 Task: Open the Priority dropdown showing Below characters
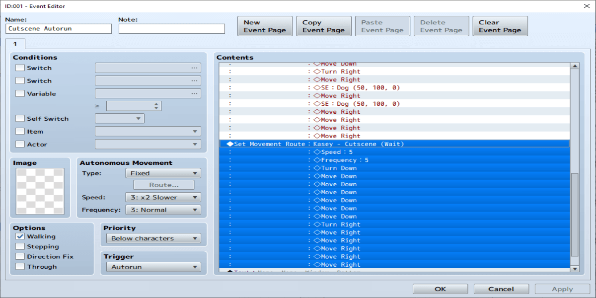coord(153,238)
